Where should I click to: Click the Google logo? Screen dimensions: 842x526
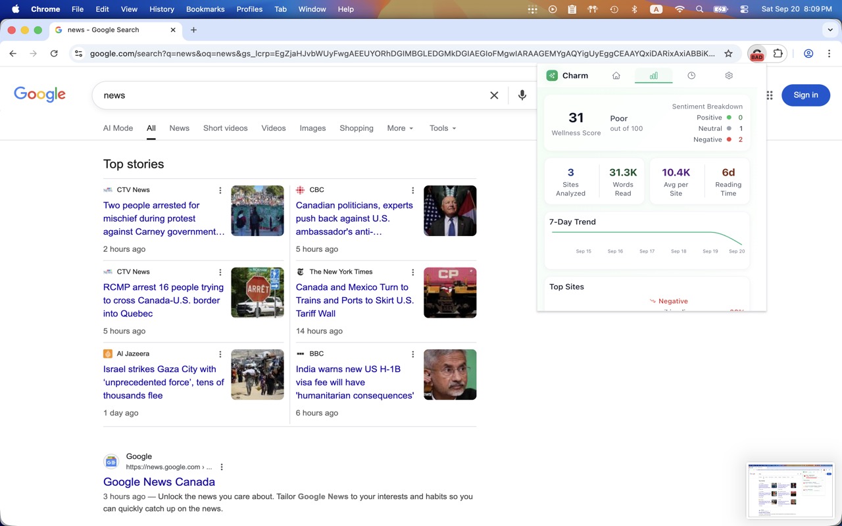point(40,95)
